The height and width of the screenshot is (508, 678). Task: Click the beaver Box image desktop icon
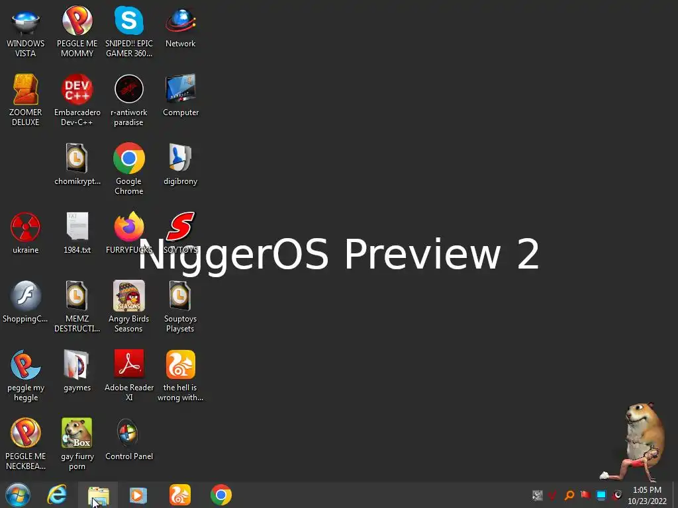point(77,444)
